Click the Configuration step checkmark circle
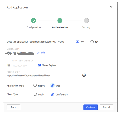 click(34, 21)
